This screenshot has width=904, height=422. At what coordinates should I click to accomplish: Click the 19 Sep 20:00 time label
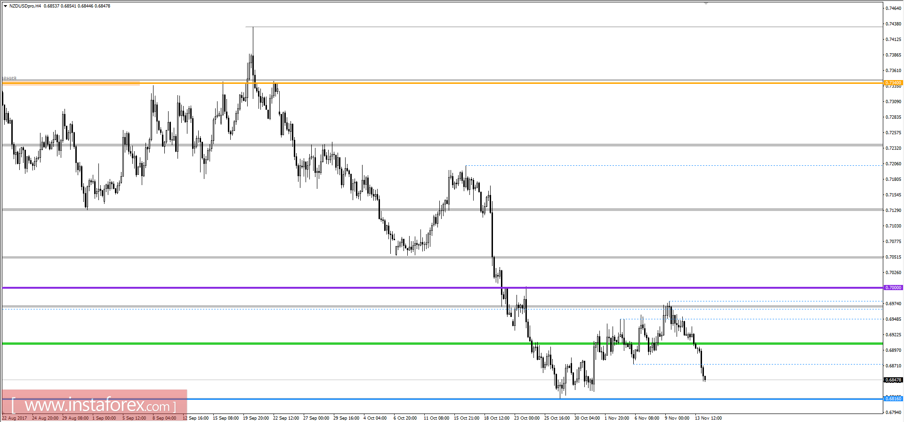(256, 418)
